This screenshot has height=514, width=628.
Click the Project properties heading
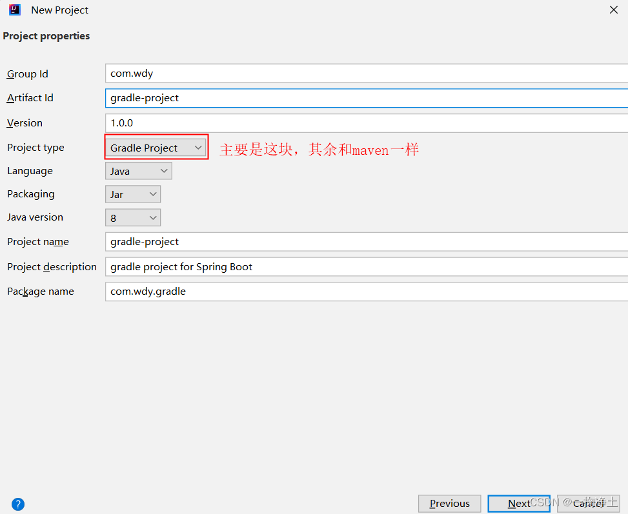46,36
